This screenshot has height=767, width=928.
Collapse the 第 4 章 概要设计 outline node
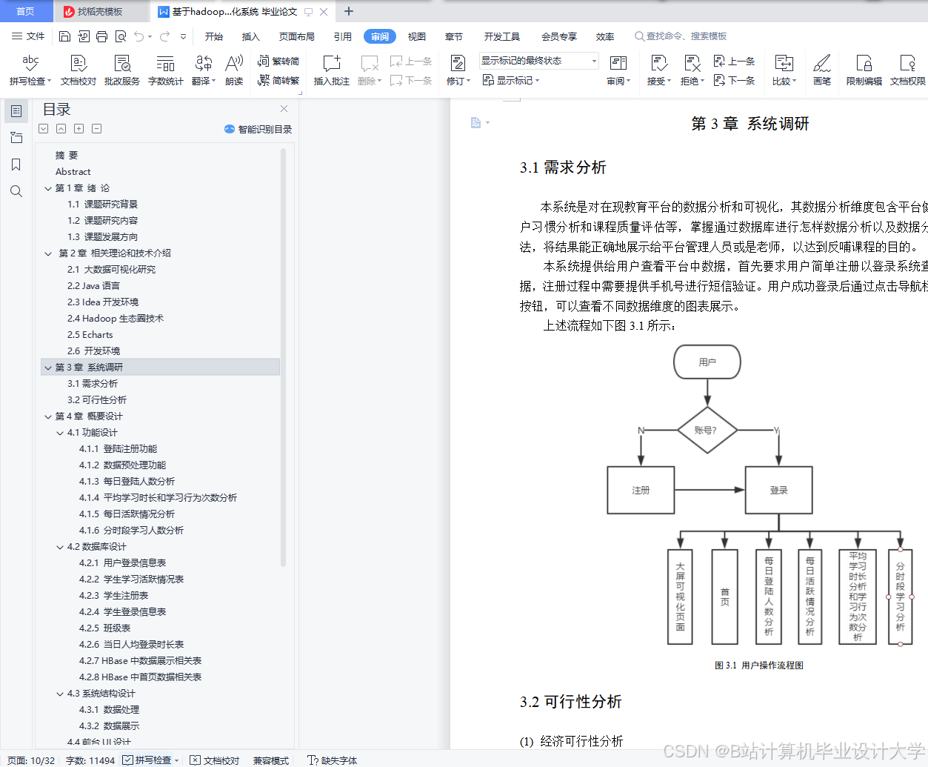point(47,416)
